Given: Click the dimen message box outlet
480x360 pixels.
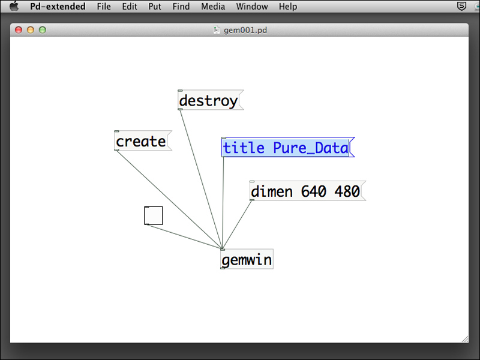Looking at the screenshot, I should pos(252,200).
